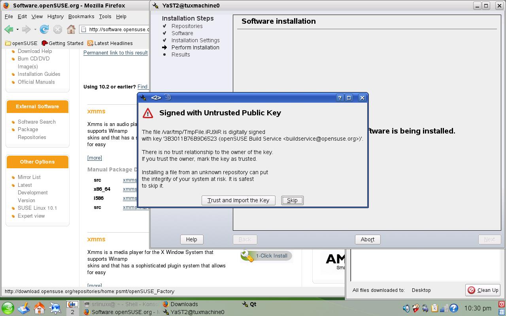506x316 pixels.
Task: Click the Clean Up button in Downloads
Action: 483,290
